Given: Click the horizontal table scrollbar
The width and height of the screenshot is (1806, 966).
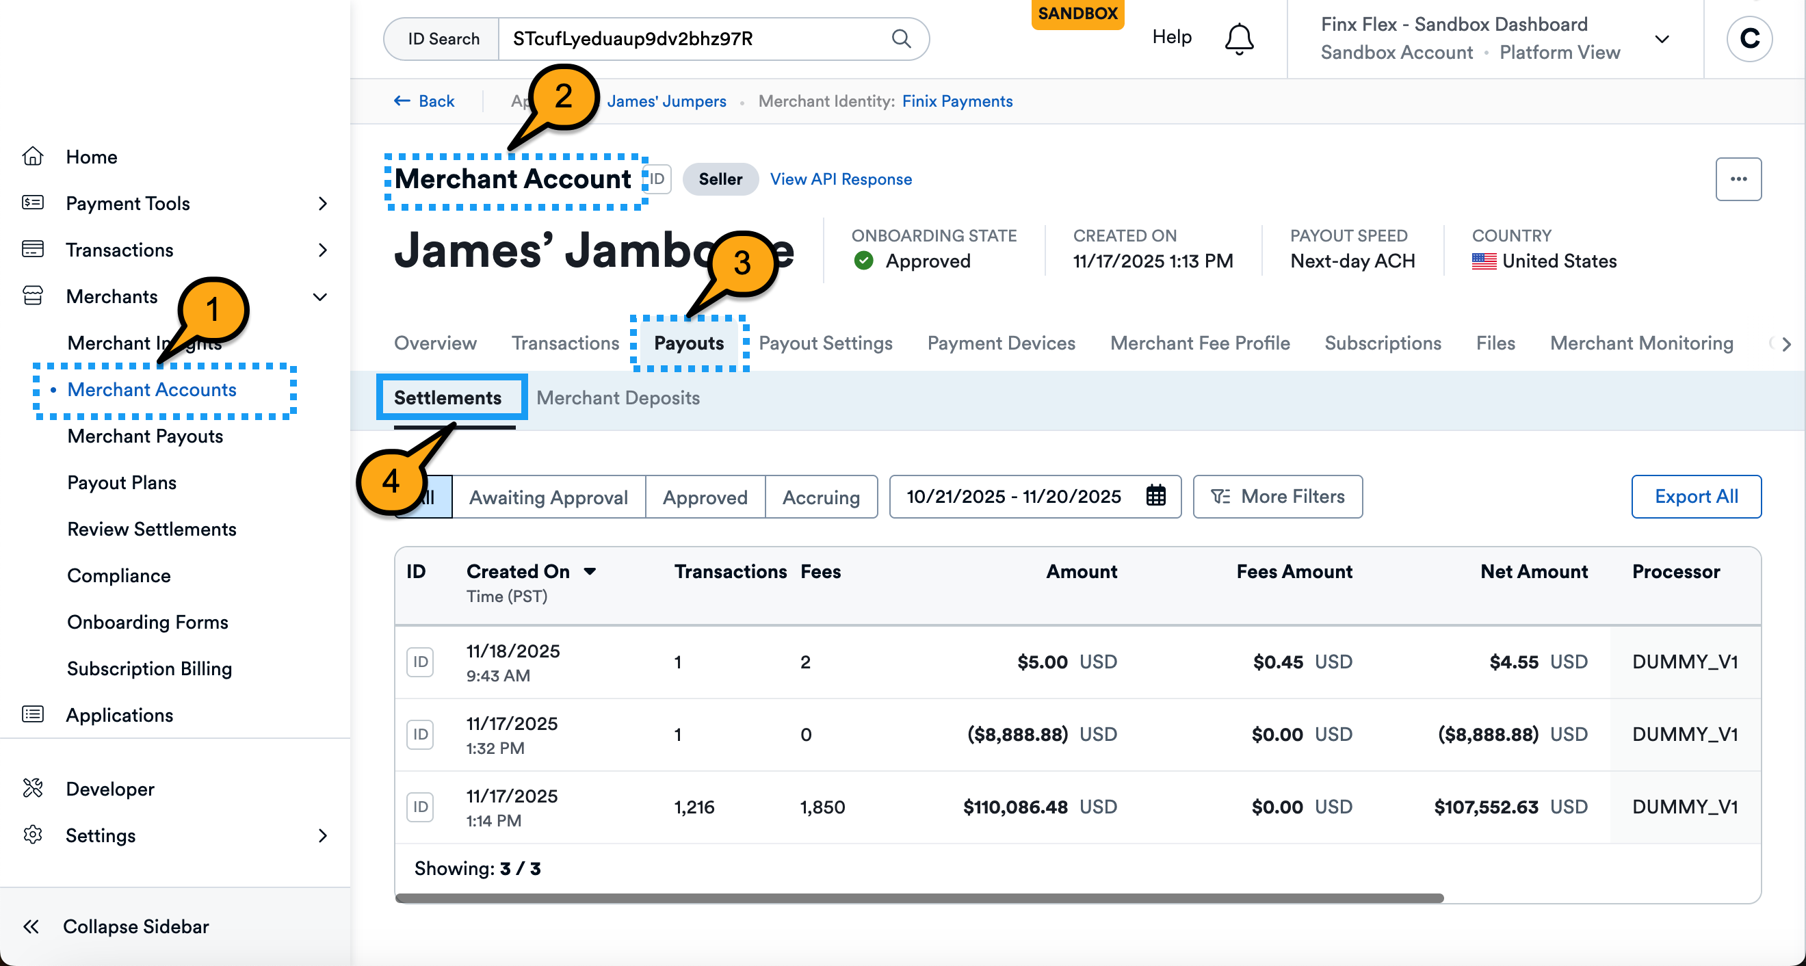Looking at the screenshot, I should click(x=919, y=898).
